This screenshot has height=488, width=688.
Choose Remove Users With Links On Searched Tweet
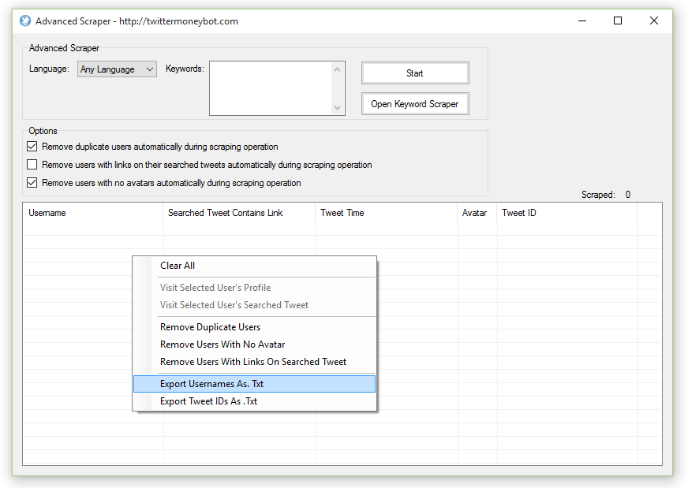point(255,362)
